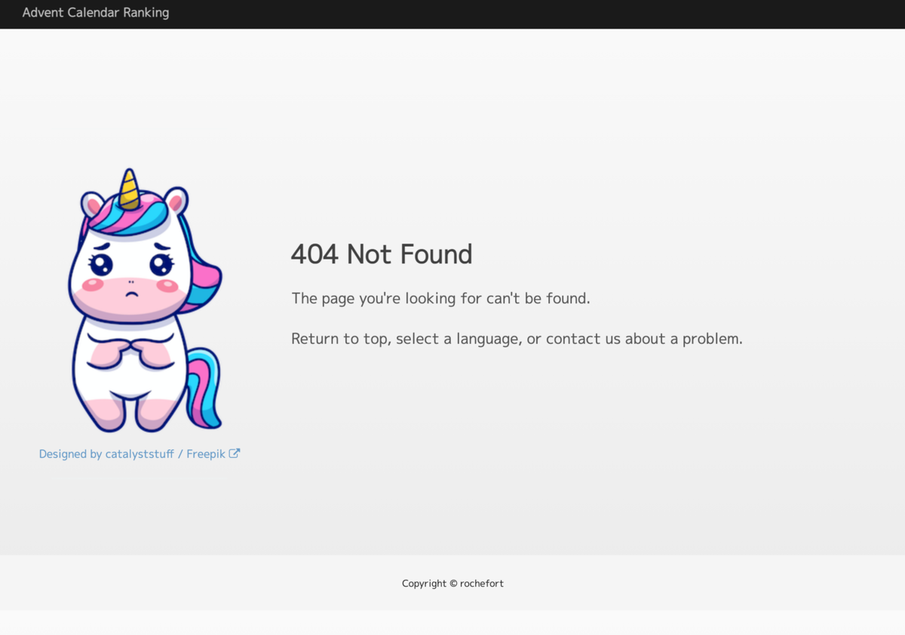Follow the 'Return to top' link
Image resolution: width=905 pixels, height=635 pixels.
(x=339, y=339)
